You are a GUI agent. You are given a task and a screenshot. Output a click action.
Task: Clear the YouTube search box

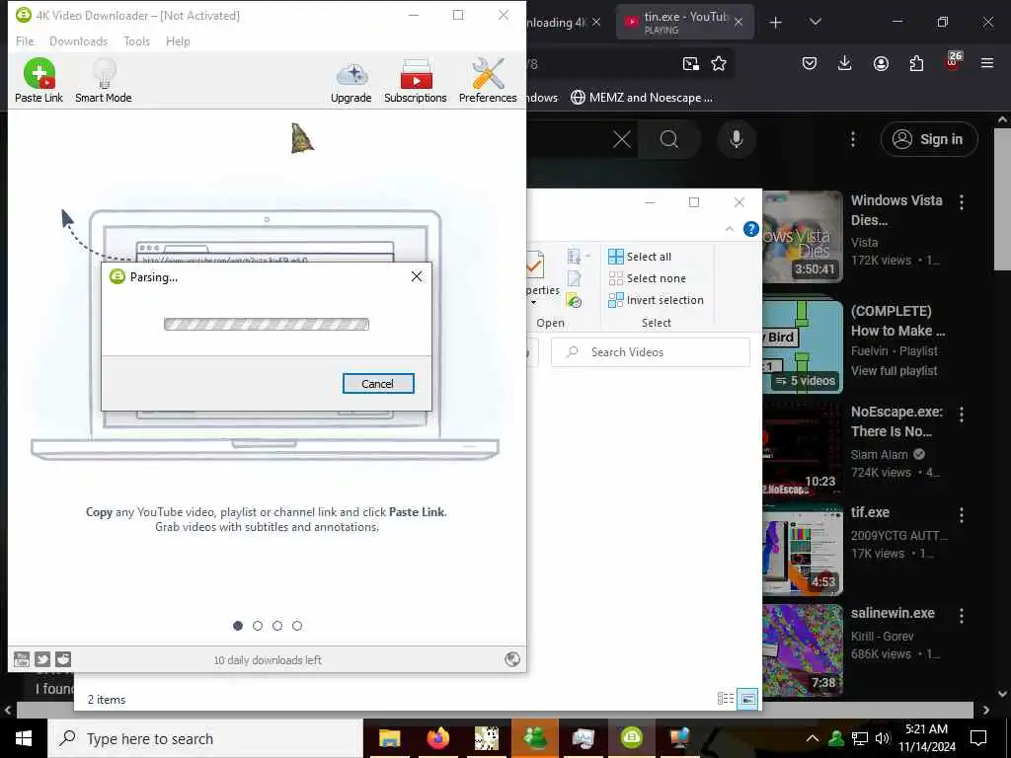coord(622,139)
